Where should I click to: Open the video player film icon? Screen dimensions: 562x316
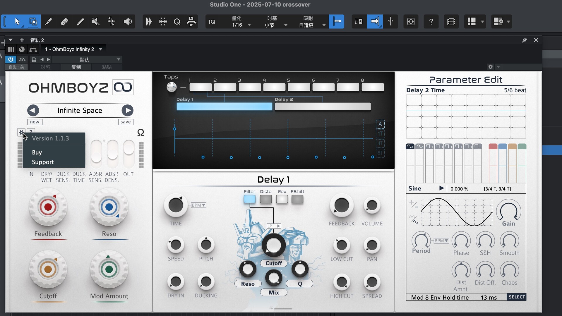click(451, 21)
